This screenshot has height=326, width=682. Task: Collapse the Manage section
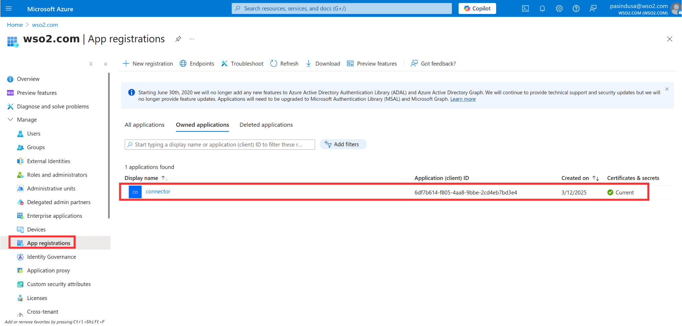point(22,120)
